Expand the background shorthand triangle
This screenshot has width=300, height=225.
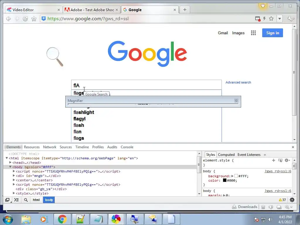(232, 176)
